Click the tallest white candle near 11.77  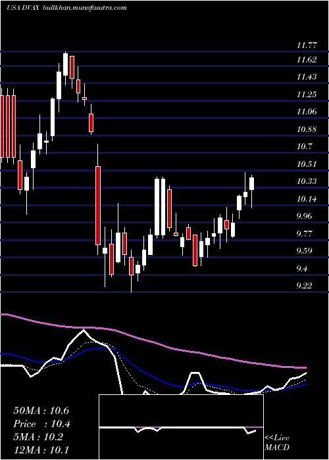(66, 64)
